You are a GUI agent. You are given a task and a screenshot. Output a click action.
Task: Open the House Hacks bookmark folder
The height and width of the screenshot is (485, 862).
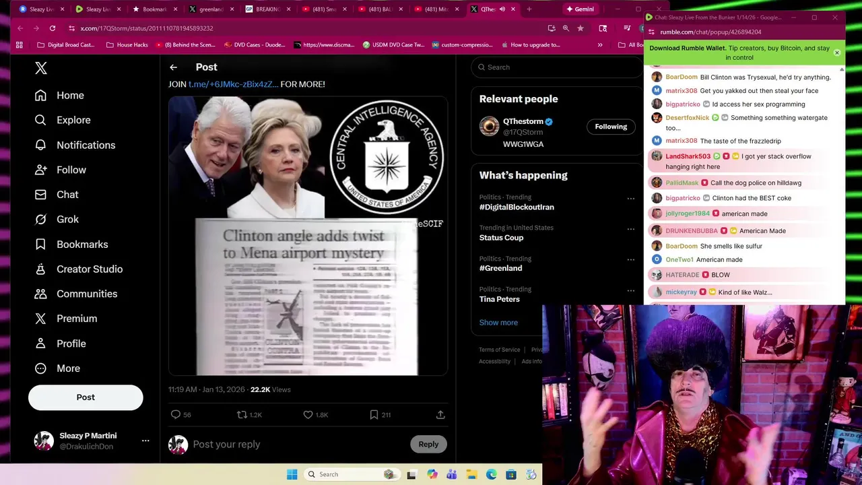tap(127, 45)
